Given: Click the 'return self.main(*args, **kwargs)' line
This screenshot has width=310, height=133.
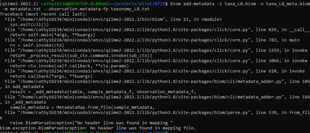Looking at the screenshot, I should tap(53, 35).
